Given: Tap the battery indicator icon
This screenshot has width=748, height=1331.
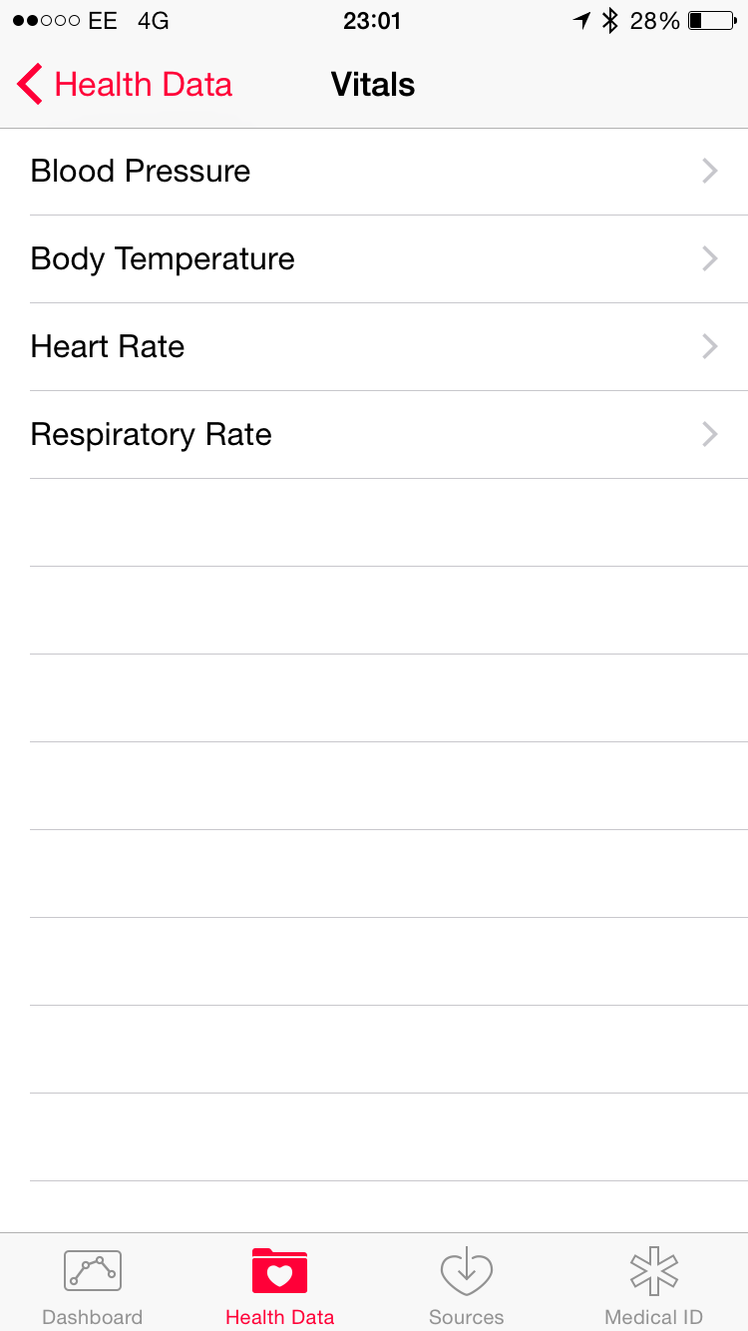Looking at the screenshot, I should [x=712, y=21].
